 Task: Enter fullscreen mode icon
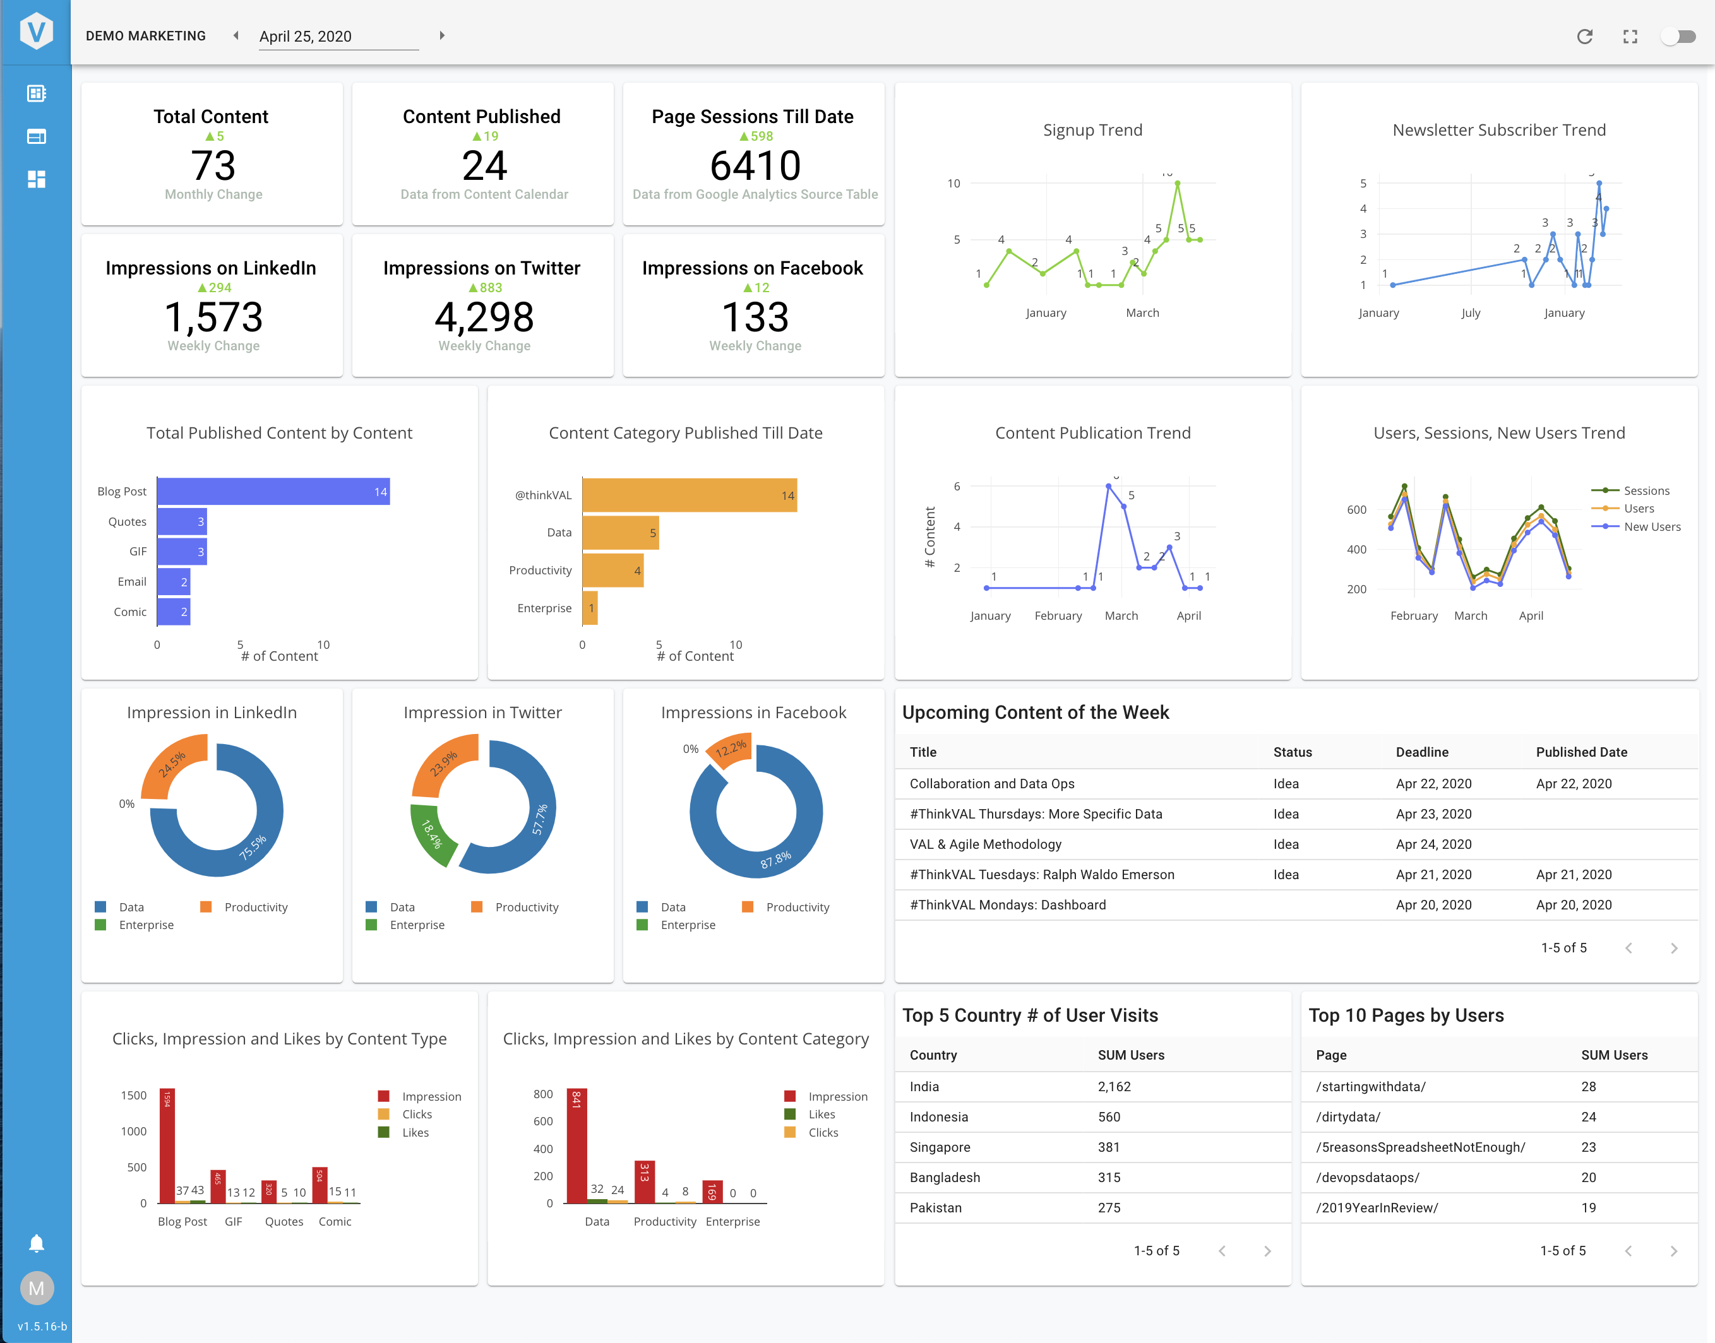1630,36
